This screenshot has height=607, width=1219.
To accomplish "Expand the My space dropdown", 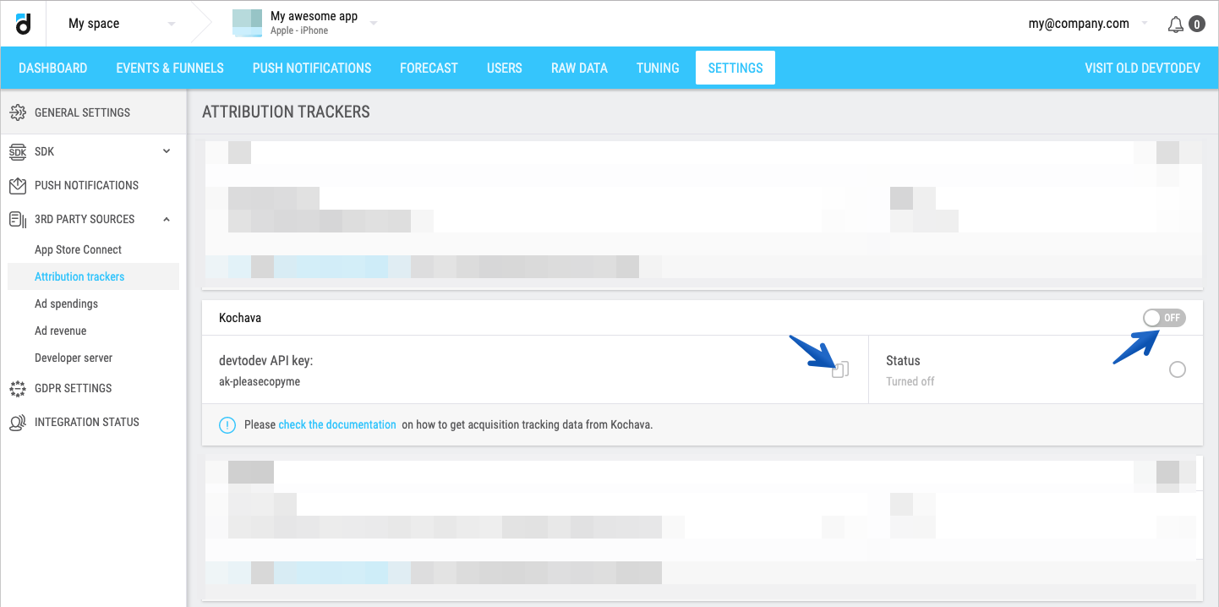I will (172, 24).
